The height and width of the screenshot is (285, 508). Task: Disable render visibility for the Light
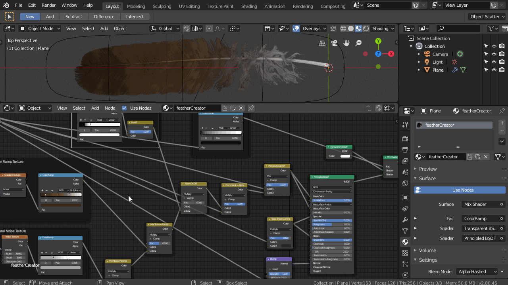pyautogui.click(x=502, y=61)
